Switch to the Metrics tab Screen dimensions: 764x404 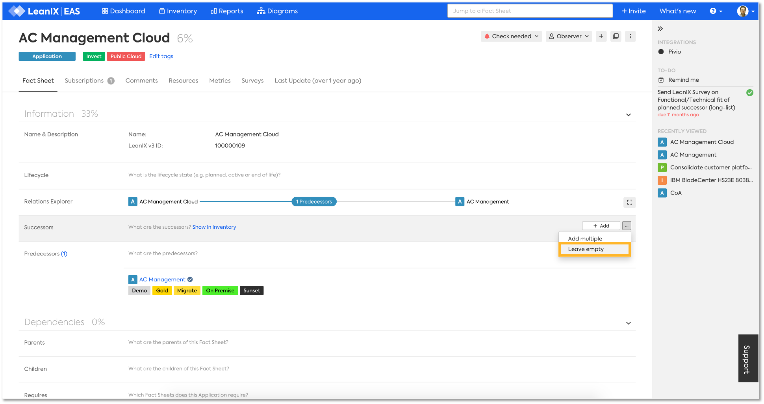click(x=220, y=81)
